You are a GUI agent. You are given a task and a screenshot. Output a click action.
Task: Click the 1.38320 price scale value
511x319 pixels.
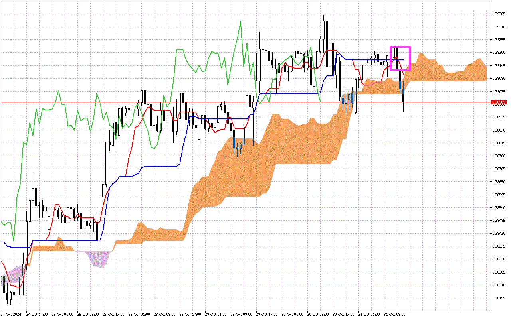[x=499, y=259]
